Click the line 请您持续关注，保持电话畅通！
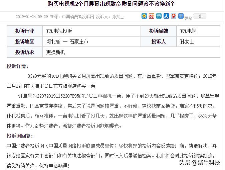225x170 pixels. pyautogui.click(x=38, y=166)
